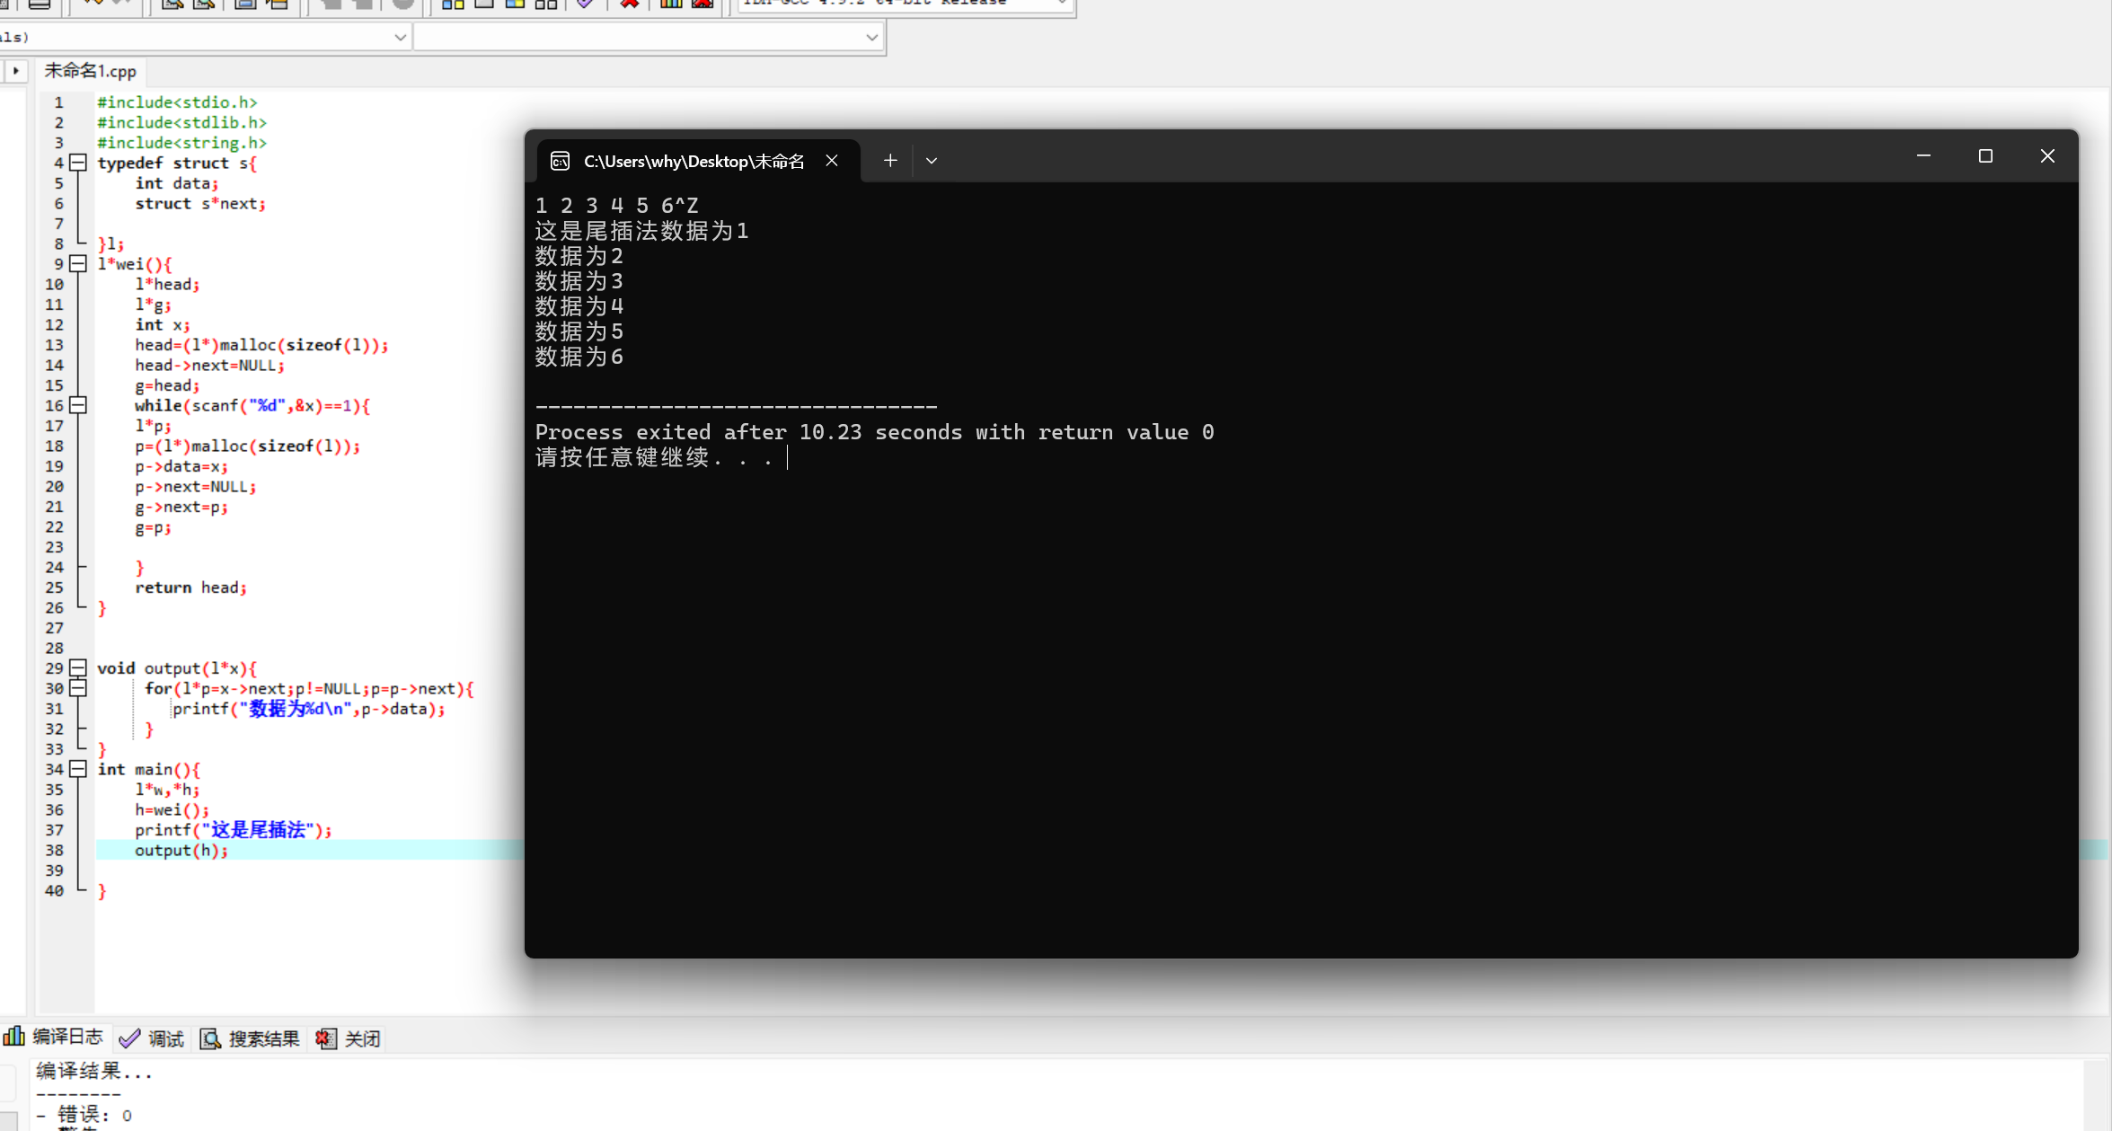
Task: Open the 调试 debug tab
Action: (153, 1038)
